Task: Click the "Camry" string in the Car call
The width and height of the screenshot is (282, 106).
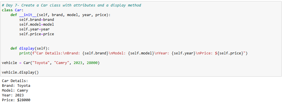Action: (x=62, y=63)
